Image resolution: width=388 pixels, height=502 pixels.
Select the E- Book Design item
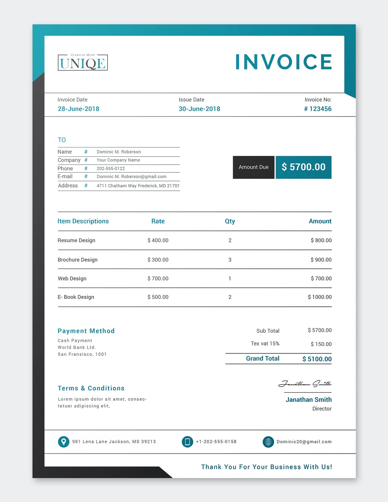click(76, 297)
